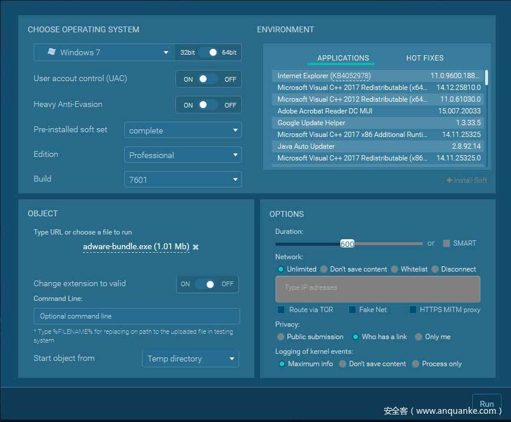Click the Duration slider handle at 600

point(347,243)
